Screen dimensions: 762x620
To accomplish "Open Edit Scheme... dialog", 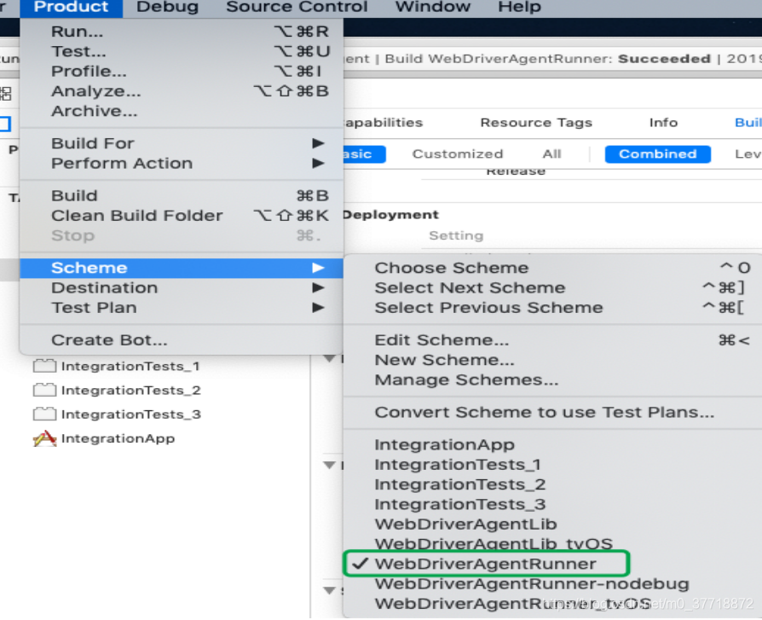I will (552, 340).
